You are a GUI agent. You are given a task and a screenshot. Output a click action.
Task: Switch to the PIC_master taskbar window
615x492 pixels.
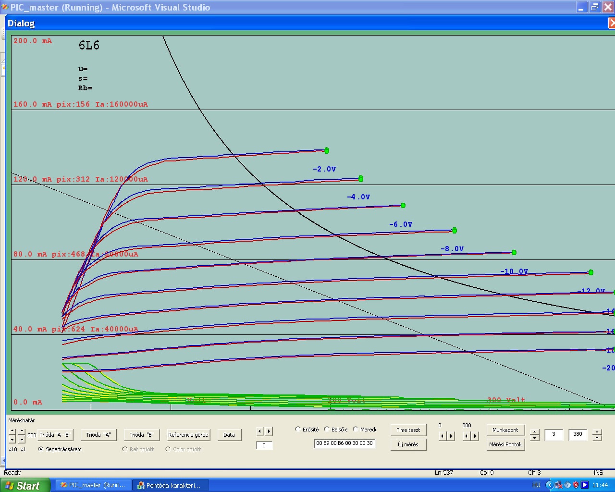(93, 485)
